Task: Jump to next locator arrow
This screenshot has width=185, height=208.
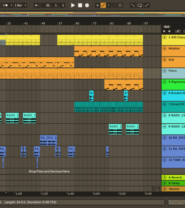Action: click(169, 31)
